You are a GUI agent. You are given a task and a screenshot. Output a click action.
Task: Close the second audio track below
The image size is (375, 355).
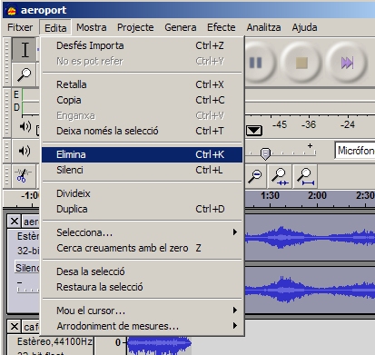pos(15,327)
